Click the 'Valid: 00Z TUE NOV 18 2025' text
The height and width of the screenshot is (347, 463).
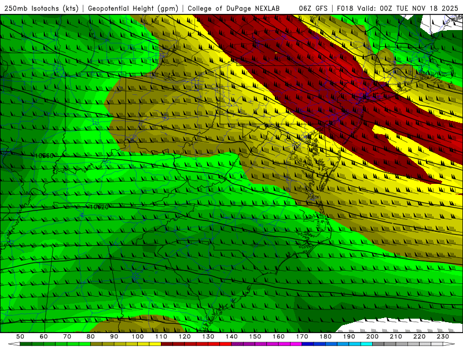tap(407, 8)
